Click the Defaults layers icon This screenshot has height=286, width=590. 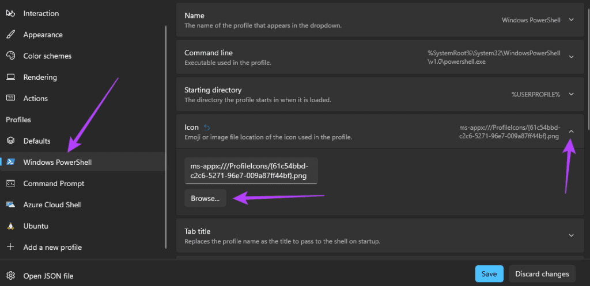10,141
